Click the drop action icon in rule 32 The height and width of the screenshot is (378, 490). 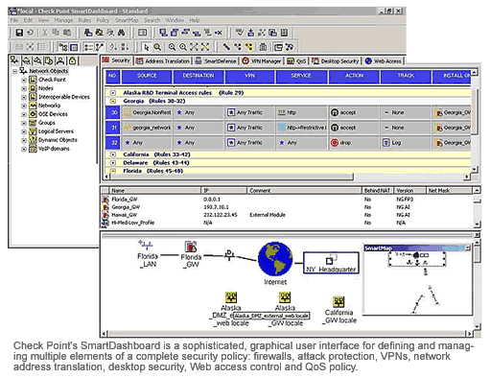[335, 143]
